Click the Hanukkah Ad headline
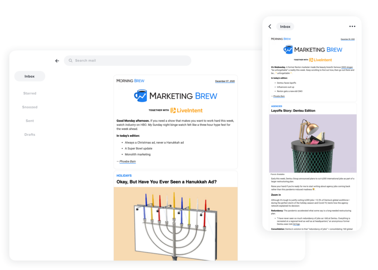 [x=166, y=182]
